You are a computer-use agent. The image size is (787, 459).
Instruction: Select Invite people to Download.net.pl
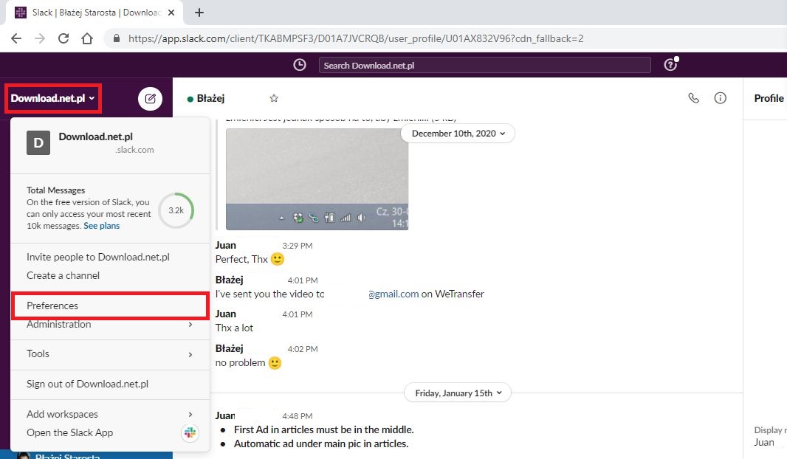coord(98,257)
